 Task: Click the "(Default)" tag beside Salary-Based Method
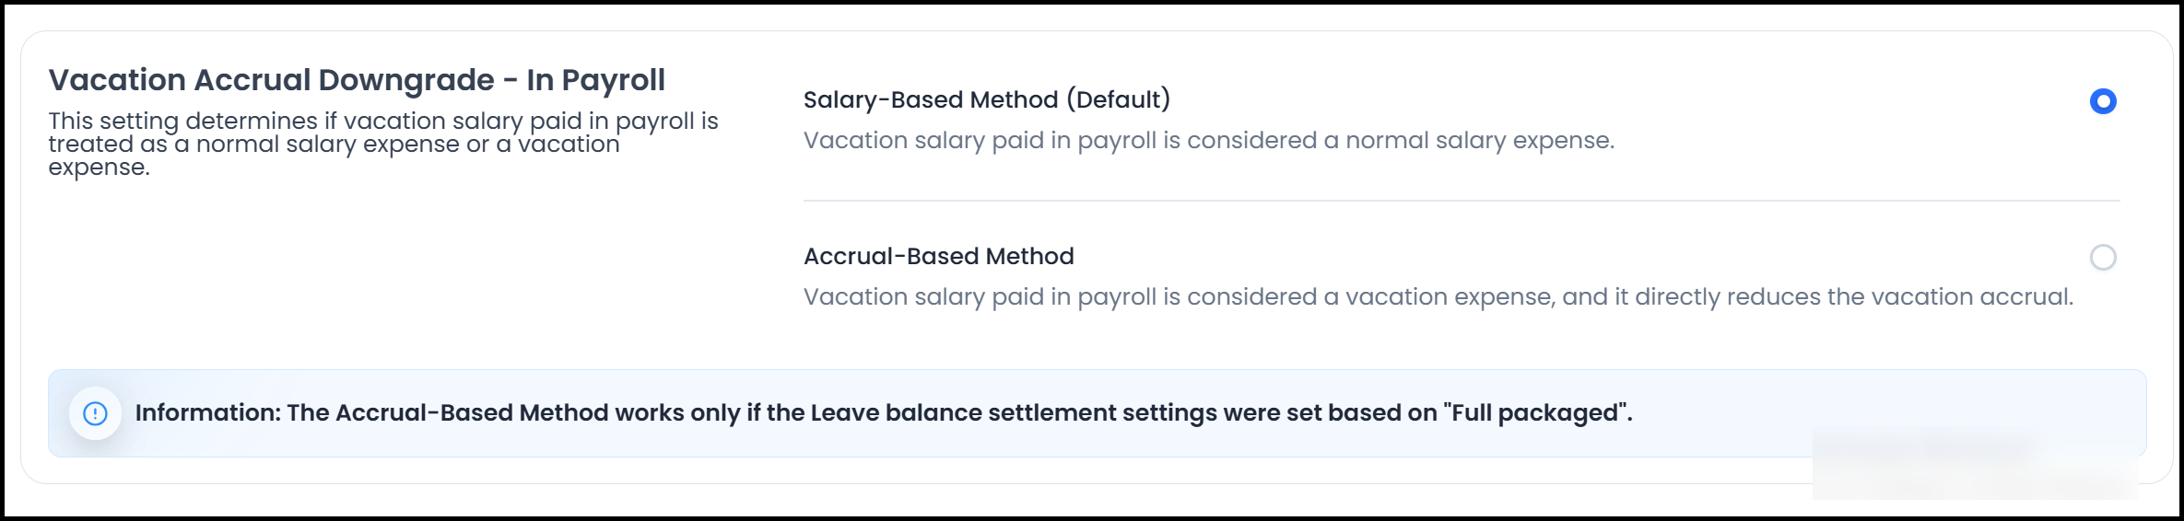click(x=1119, y=99)
